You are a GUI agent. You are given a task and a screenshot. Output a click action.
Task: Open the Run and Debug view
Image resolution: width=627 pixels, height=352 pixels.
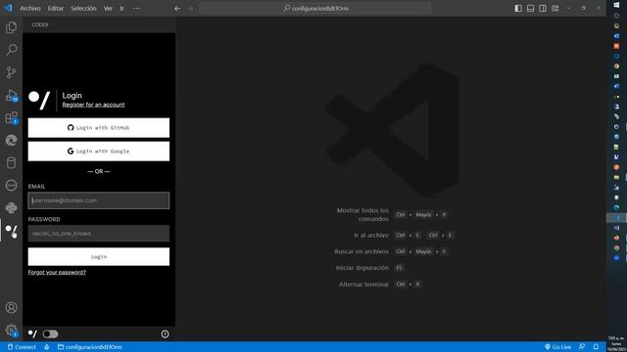[11, 96]
